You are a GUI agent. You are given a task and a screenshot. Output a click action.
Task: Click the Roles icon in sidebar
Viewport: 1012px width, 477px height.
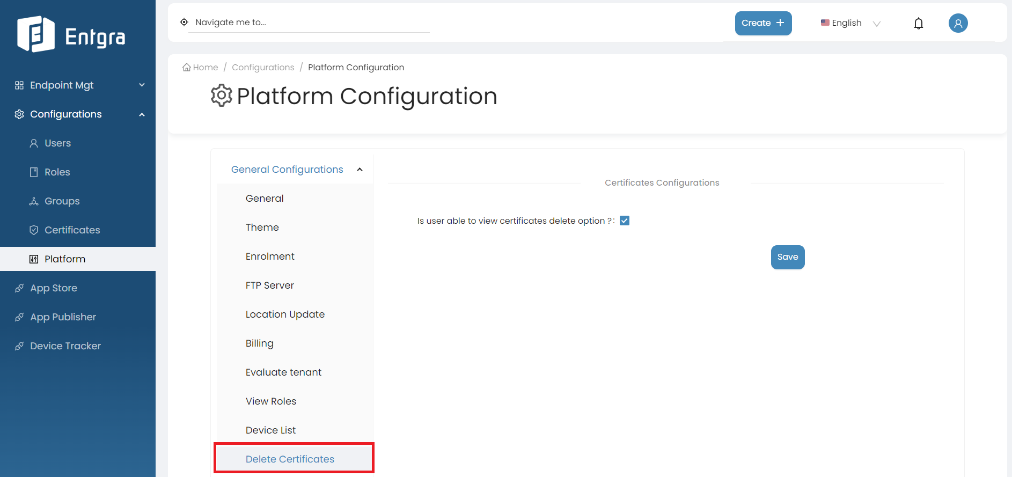[34, 172]
